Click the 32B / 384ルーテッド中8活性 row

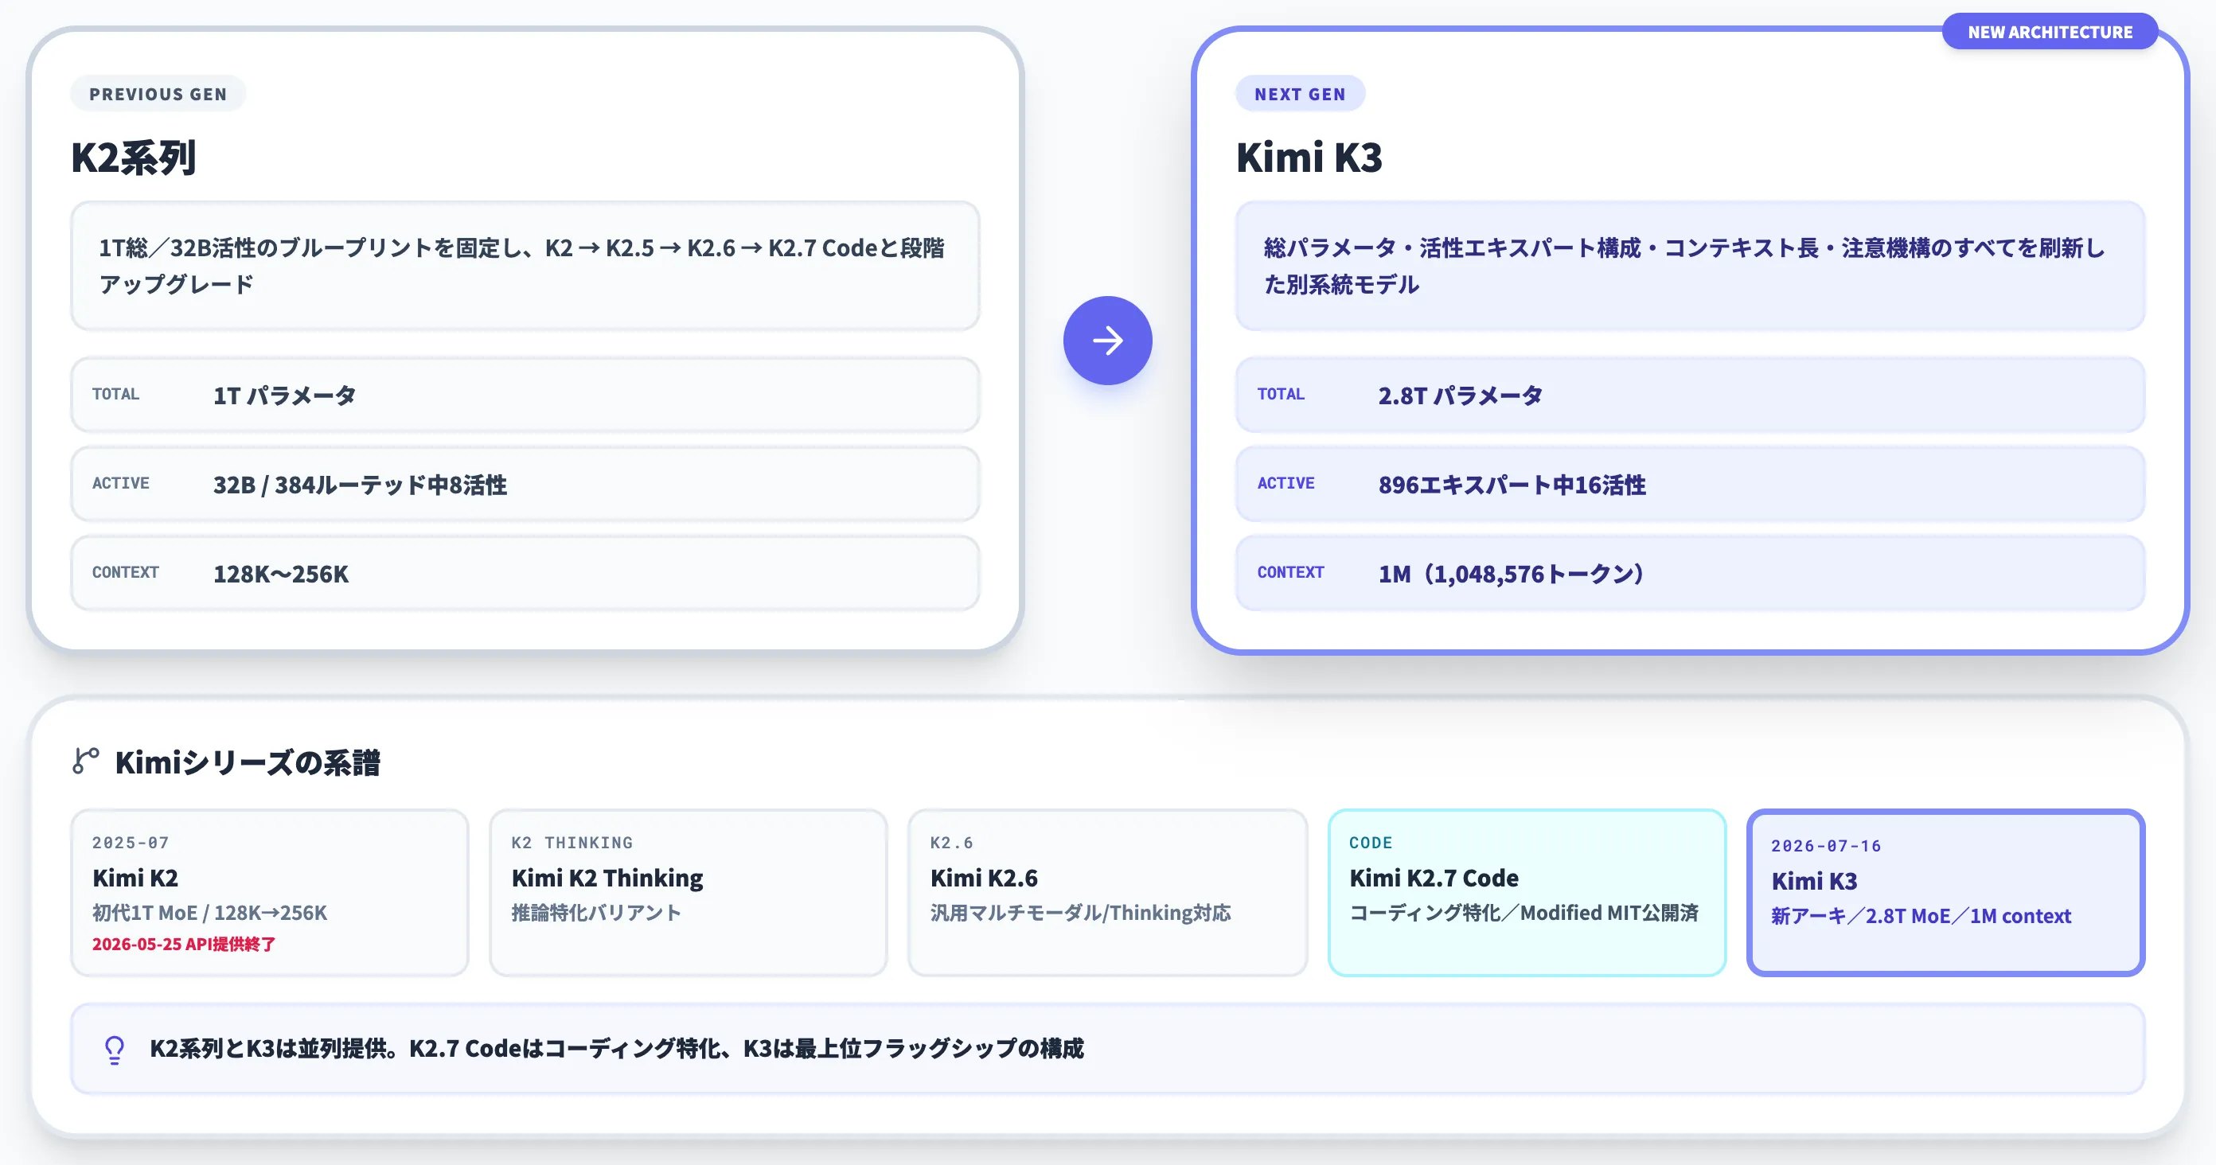click(525, 484)
